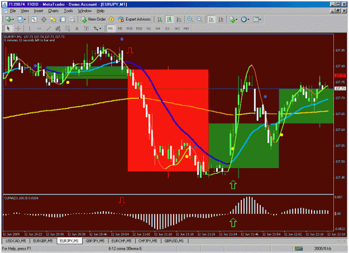Open the Arrows objects icon
The height and width of the screenshot is (253, 349).
96,28
